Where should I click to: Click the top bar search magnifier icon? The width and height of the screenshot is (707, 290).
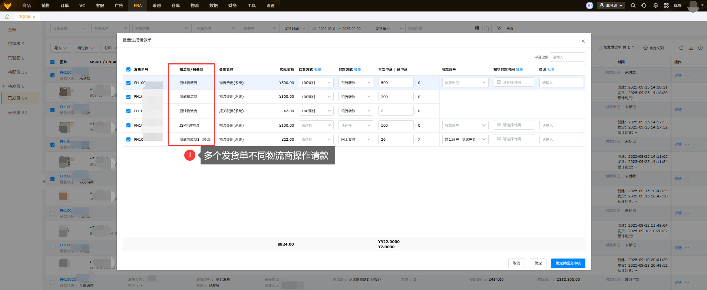tap(633, 6)
